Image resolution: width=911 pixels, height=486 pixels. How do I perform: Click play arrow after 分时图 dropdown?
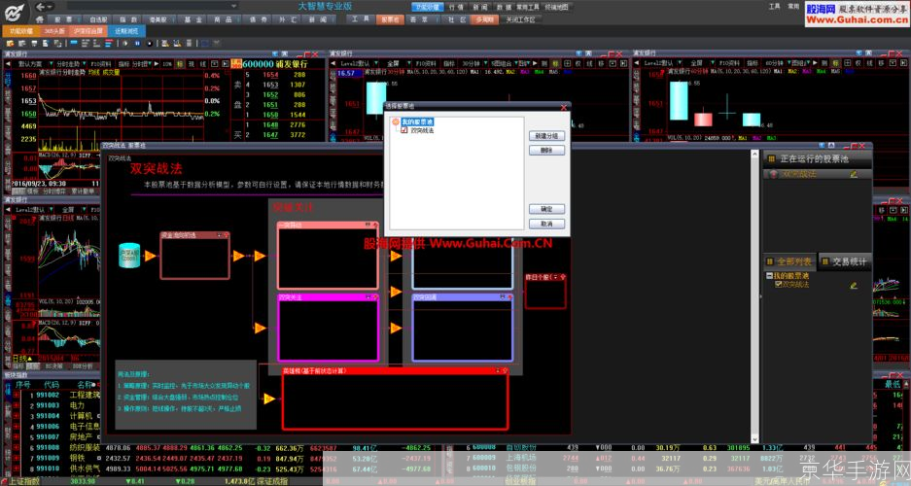[157, 63]
